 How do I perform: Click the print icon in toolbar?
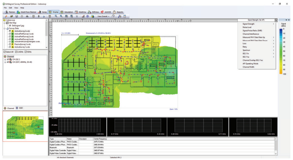coord(27,16)
